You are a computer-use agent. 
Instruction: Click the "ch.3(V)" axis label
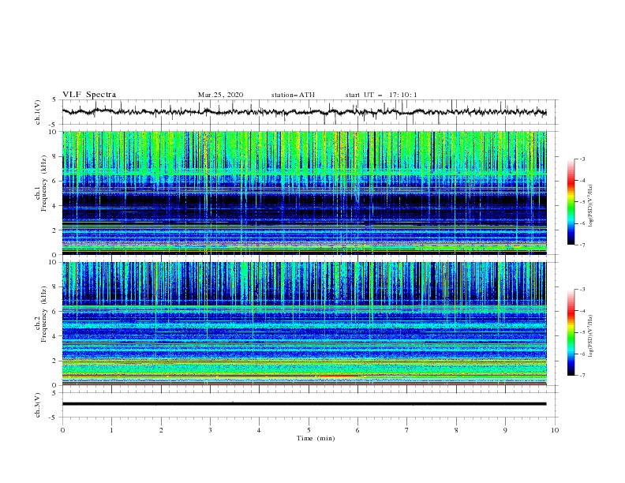point(38,405)
